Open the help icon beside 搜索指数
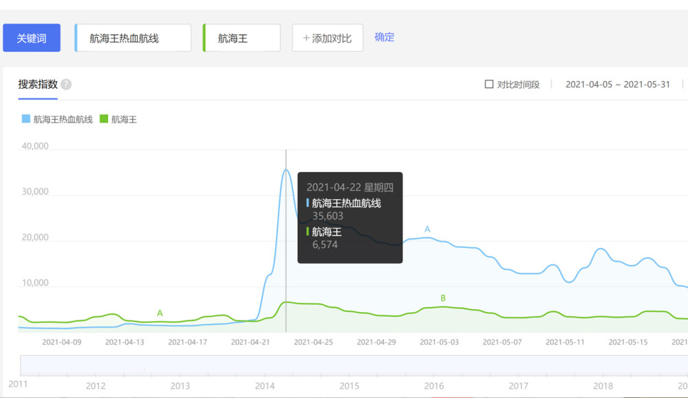This screenshot has width=688, height=398. (x=66, y=84)
